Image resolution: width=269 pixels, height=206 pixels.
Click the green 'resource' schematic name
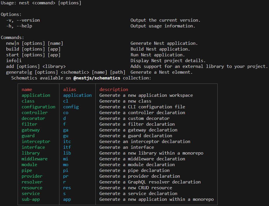(32, 188)
